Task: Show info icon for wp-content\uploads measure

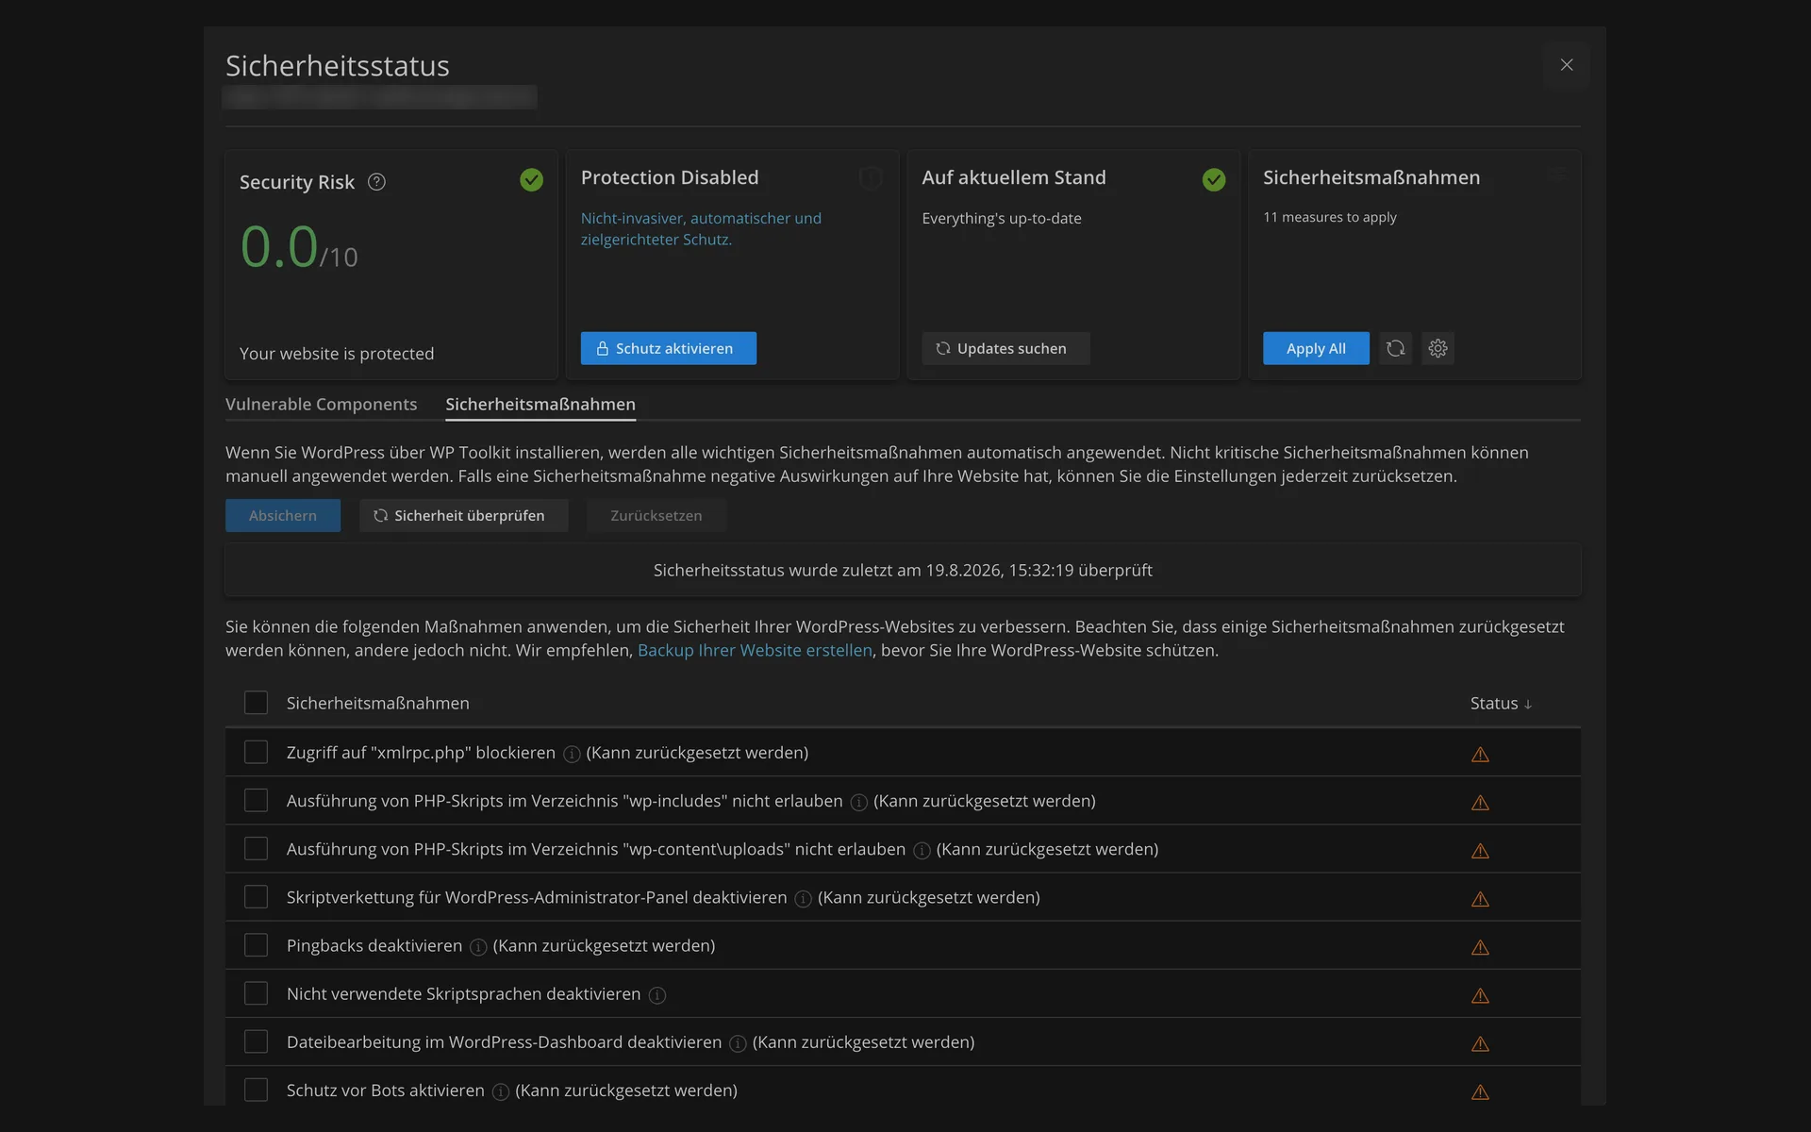Action: (x=922, y=850)
